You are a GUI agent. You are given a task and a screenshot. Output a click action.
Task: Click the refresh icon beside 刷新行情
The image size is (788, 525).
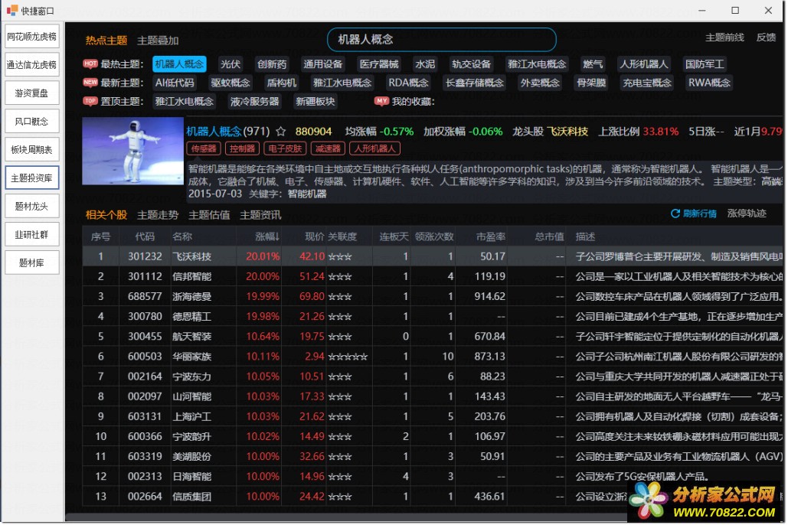[675, 214]
